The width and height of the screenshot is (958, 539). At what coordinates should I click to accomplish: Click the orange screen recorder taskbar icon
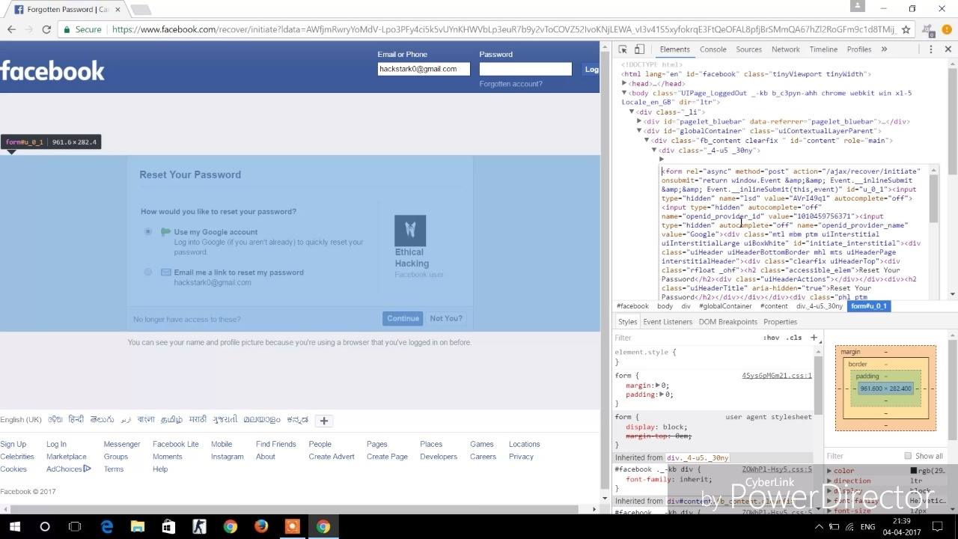point(292,527)
